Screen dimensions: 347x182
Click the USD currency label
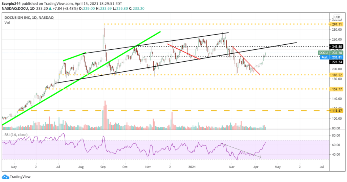click(x=337, y=17)
